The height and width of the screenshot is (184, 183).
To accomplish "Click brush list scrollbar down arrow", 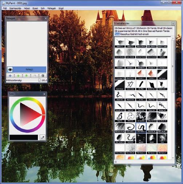I will point(173,158).
